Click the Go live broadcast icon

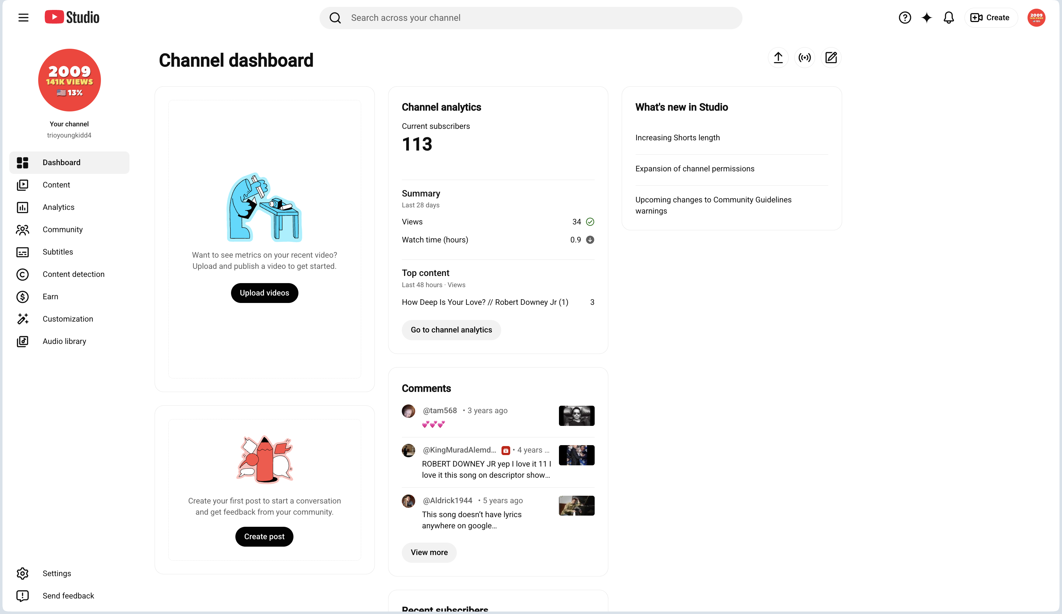click(x=805, y=58)
